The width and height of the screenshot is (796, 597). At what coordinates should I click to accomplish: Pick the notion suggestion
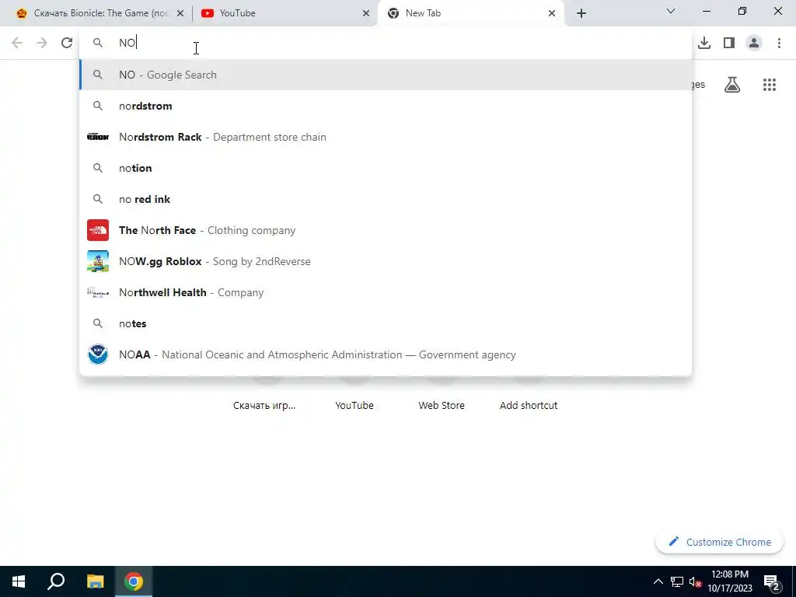click(386, 168)
